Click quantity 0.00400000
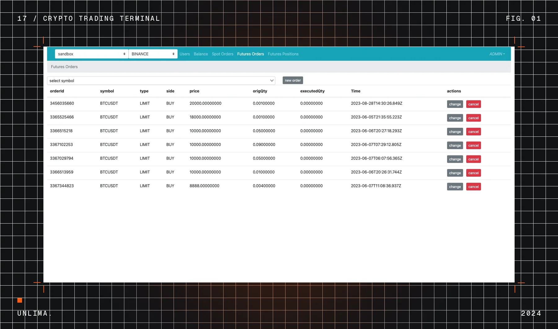The height and width of the screenshot is (329, 558). click(264, 186)
